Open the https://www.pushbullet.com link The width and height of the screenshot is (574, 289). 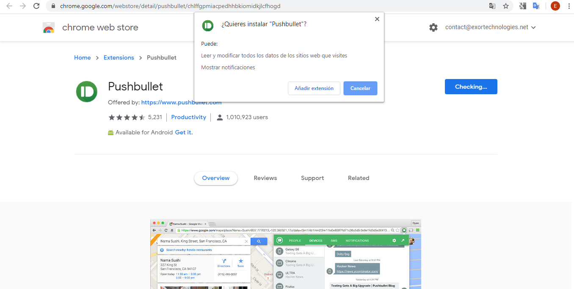(182, 103)
